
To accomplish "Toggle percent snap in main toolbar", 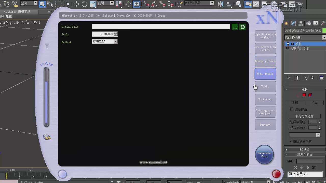I will coord(162,4).
